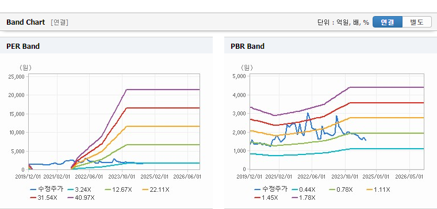Toggle 0.78X legend in PBR Band
Image resolution: width=437 pixels, height=209 pixels.
coord(340,189)
